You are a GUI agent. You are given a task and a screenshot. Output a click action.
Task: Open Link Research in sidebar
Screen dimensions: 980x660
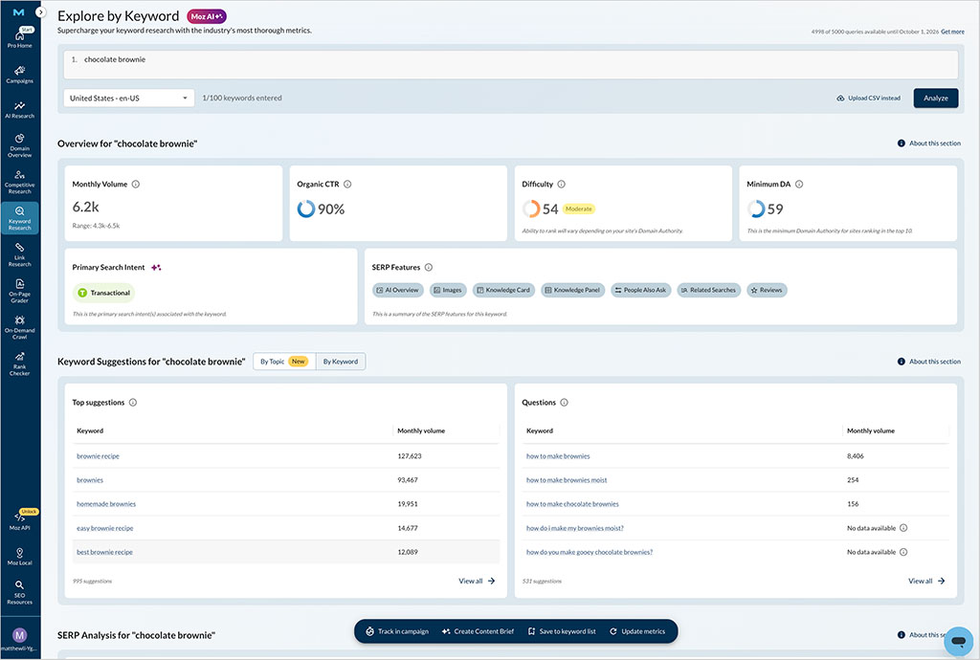pyautogui.click(x=19, y=254)
